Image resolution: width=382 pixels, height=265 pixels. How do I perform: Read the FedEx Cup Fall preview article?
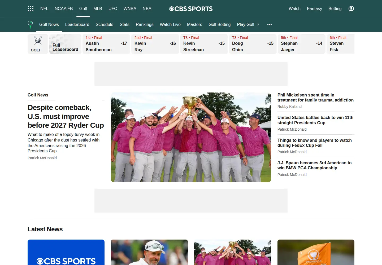click(315, 143)
